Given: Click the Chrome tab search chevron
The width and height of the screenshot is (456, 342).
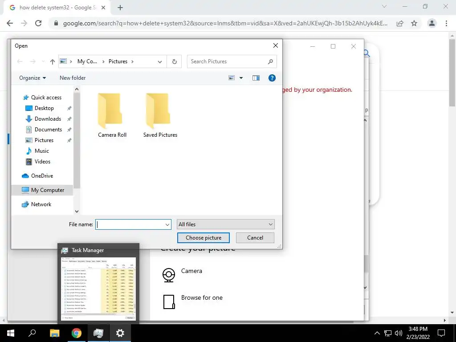Looking at the screenshot, I should (x=384, y=6).
